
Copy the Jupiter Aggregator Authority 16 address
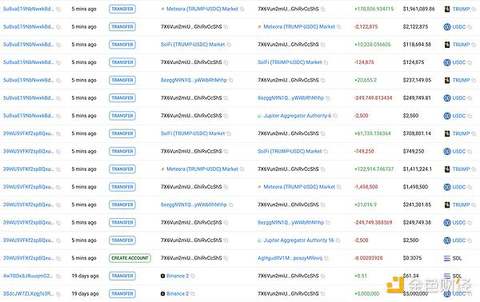coord(338,240)
